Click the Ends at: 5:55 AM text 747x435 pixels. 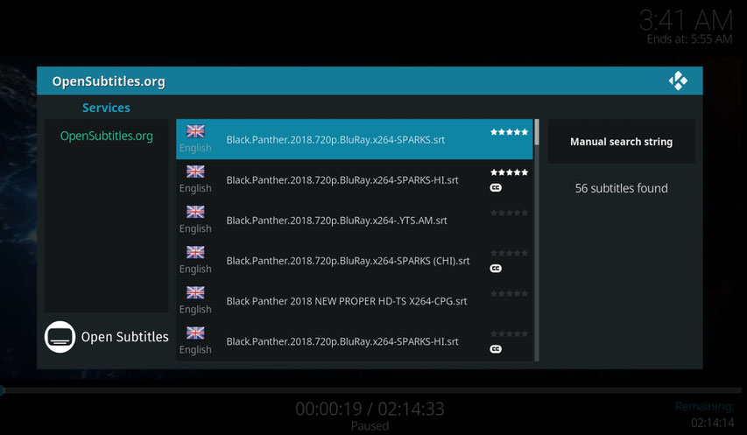tap(689, 39)
